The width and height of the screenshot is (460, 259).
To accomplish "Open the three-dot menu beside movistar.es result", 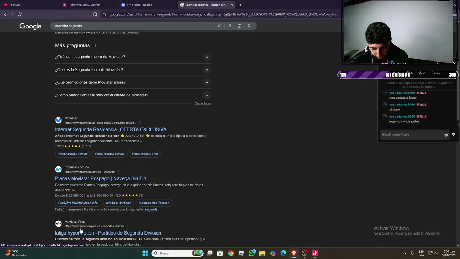I will [140, 123].
